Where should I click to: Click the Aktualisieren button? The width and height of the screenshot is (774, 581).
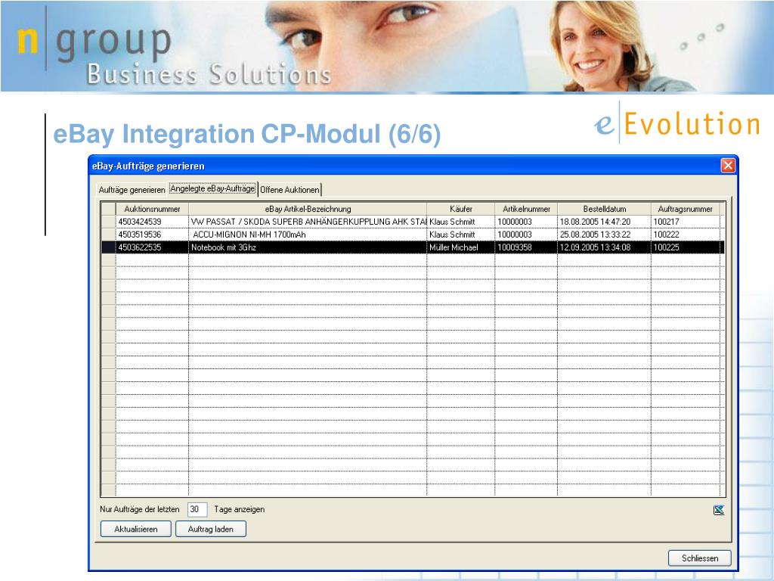(x=136, y=529)
